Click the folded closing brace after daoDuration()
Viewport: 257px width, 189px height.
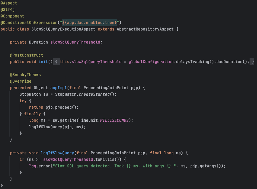[x=252, y=62]
